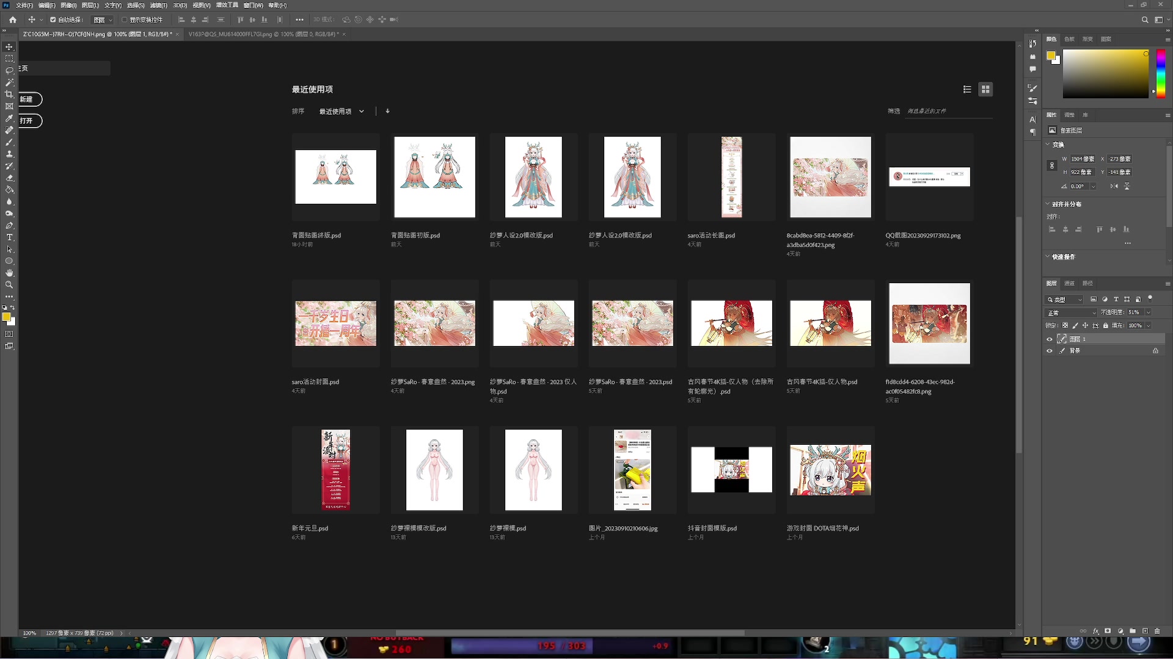Switch to the 色板 swatches tab
Screen dimensions: 1173x659
(x=1069, y=39)
